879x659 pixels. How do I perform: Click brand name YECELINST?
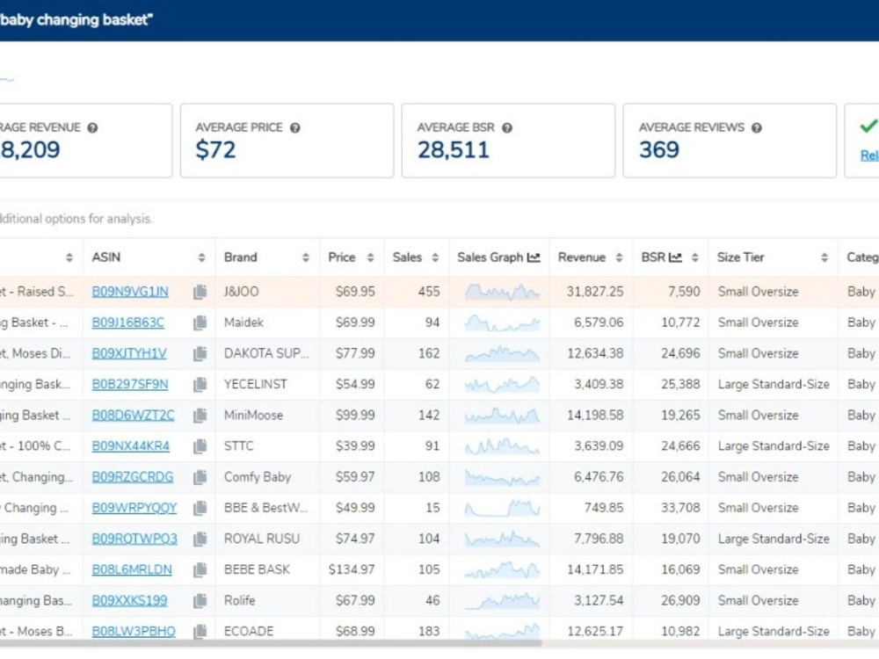coord(255,385)
